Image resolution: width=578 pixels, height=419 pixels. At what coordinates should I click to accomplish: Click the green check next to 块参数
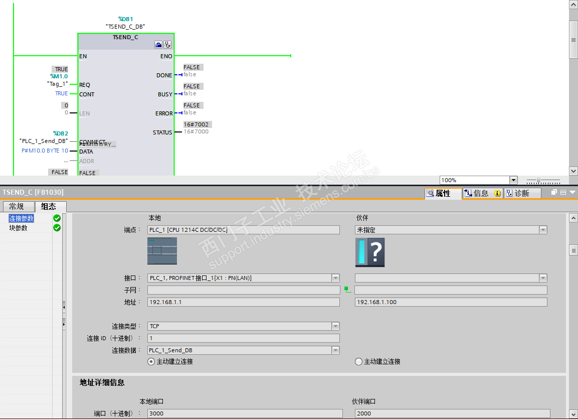tap(57, 228)
